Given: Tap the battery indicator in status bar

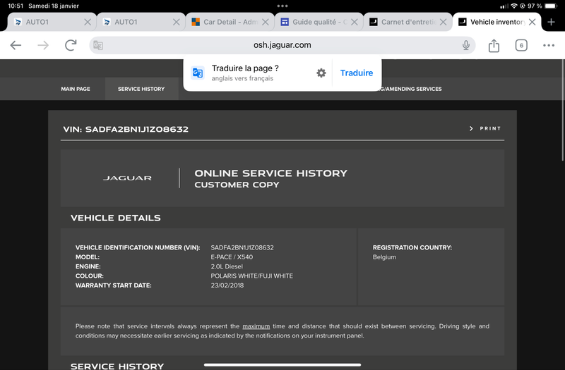Looking at the screenshot, I should pyautogui.click(x=551, y=6).
